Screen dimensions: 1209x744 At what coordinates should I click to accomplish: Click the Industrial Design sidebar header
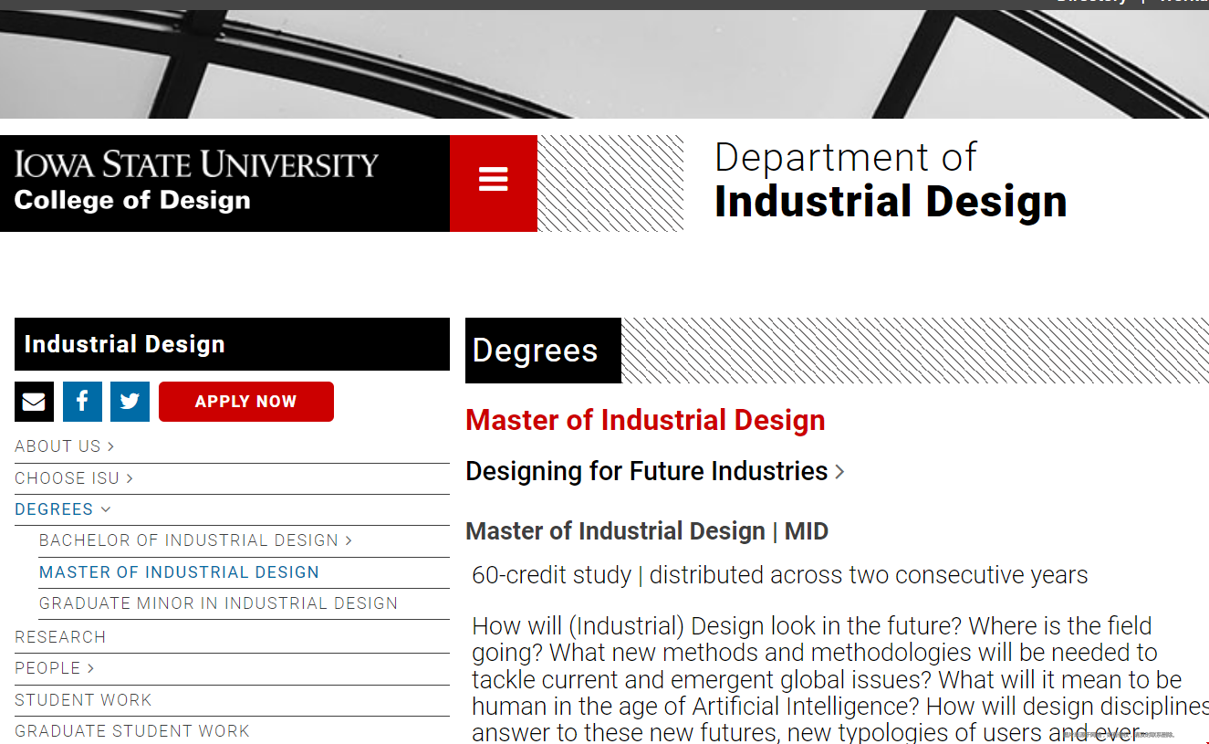click(x=232, y=344)
